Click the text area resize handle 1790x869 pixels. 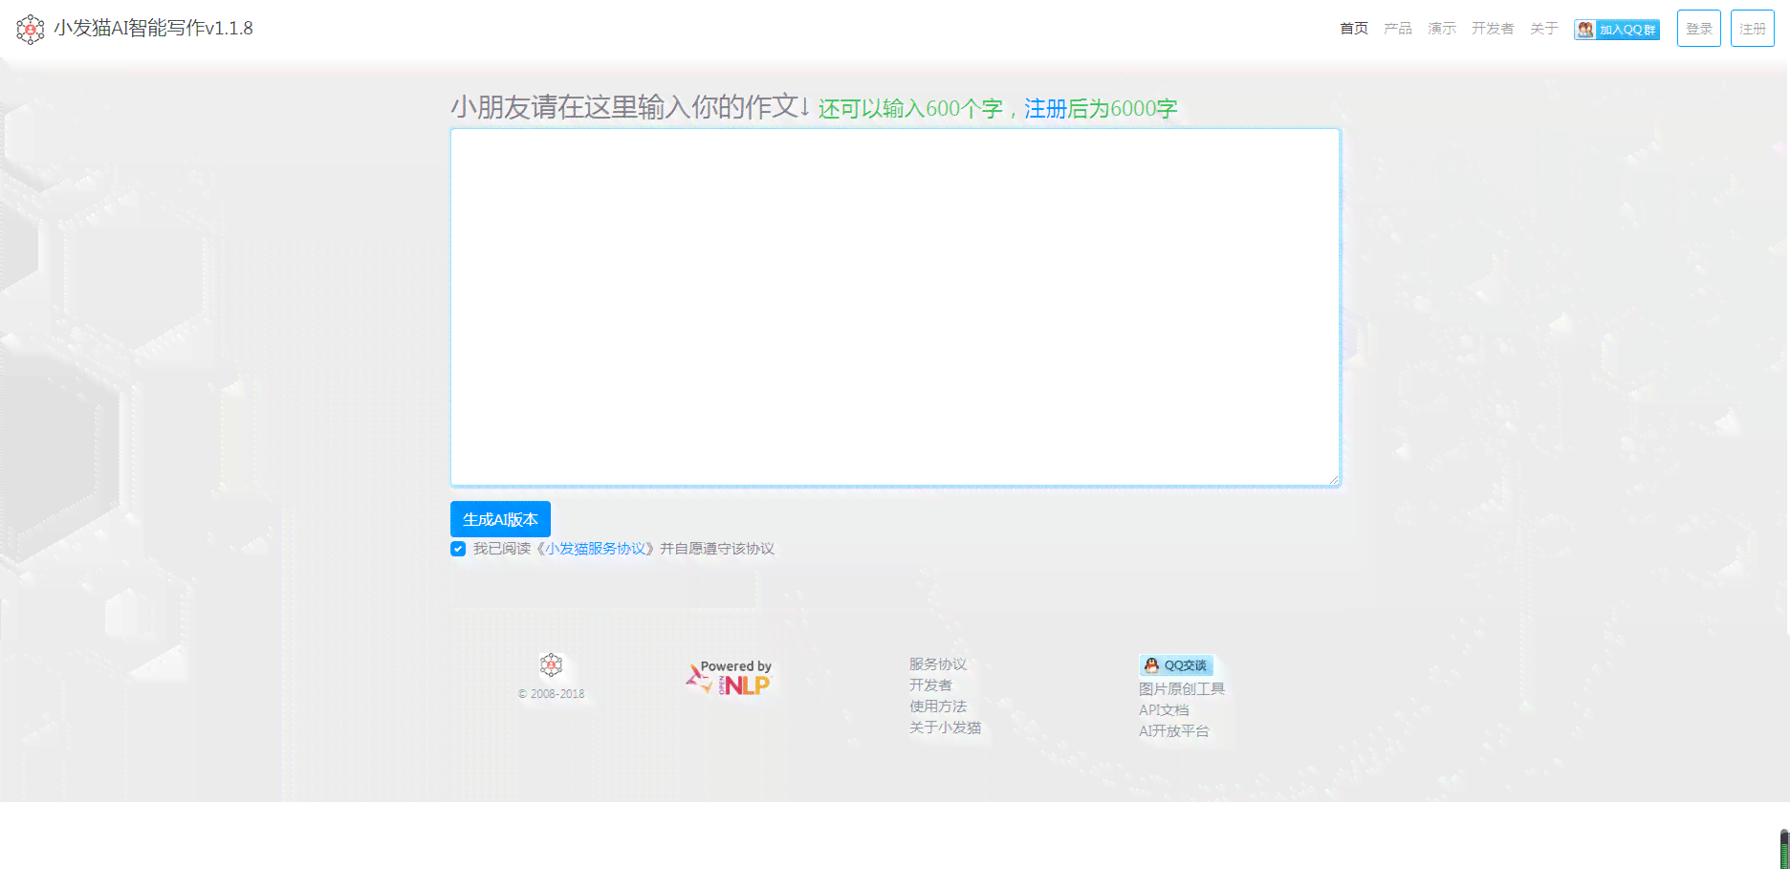(1333, 479)
